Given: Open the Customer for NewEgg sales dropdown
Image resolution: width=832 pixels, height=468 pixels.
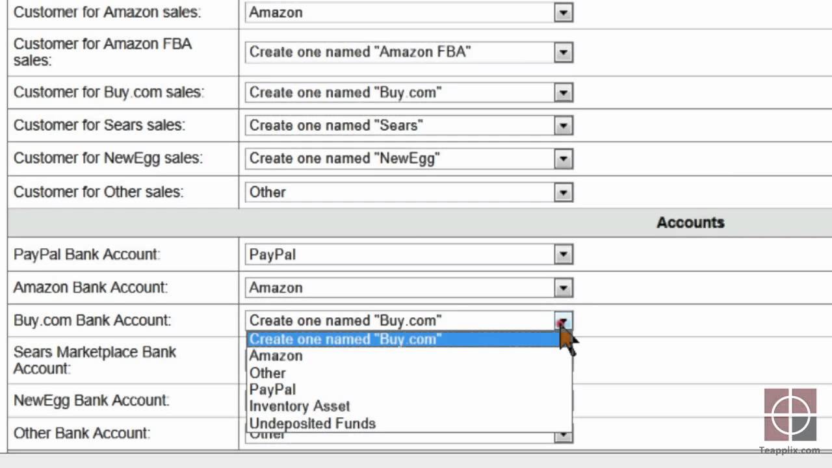Looking at the screenshot, I should (x=408, y=159).
